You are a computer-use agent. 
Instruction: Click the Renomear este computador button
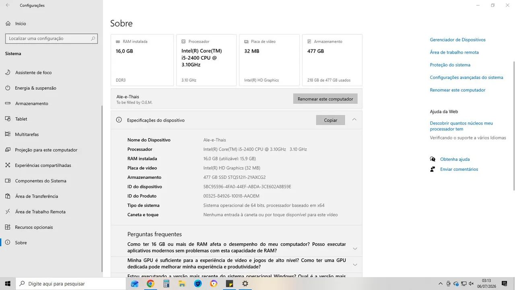point(325,99)
